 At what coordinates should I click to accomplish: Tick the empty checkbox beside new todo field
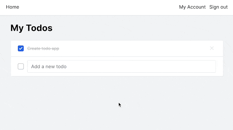coord(21,66)
